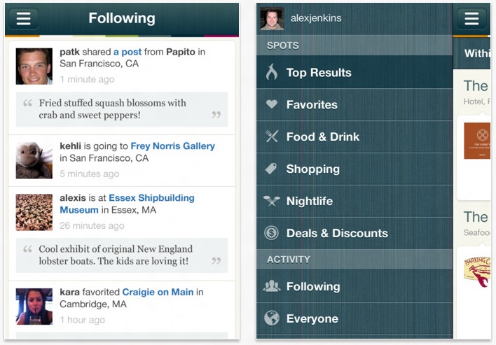Open the Essex Shipbuilding Museum link

127,204
